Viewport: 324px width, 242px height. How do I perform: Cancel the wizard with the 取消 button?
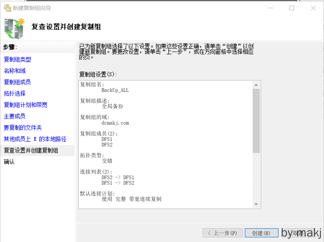click(298, 233)
